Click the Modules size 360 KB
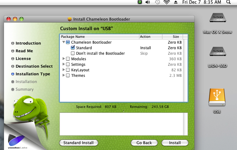This screenshot has height=150, width=237. click(x=175, y=59)
